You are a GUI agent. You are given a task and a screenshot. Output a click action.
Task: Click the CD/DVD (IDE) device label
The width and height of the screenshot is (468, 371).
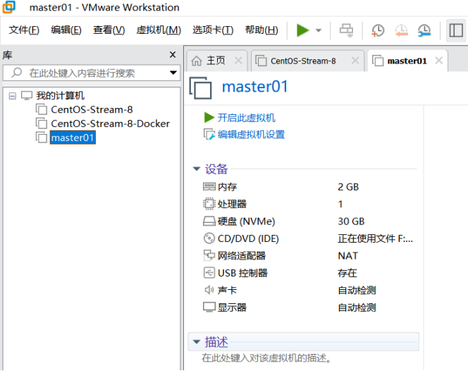(x=248, y=238)
